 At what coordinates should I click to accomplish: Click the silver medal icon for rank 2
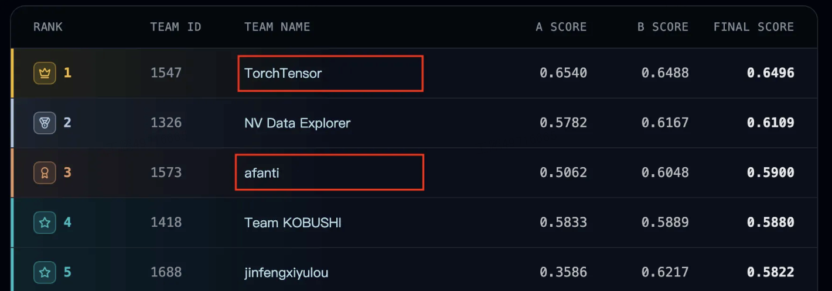[x=45, y=123]
